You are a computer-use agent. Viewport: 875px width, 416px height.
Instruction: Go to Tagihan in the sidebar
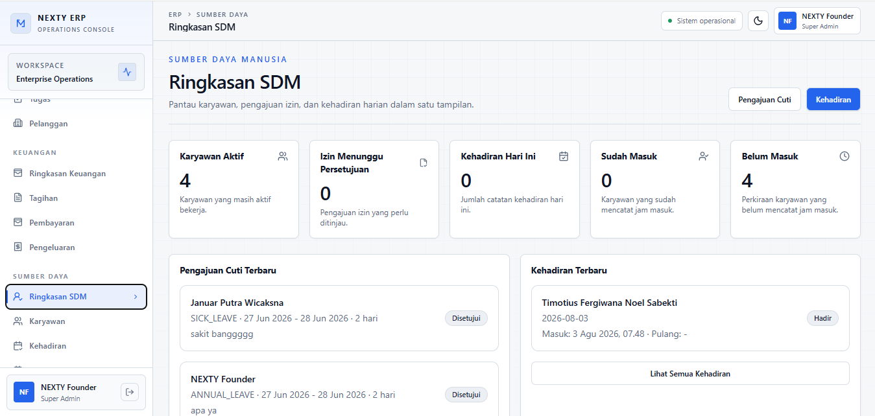[77, 198]
